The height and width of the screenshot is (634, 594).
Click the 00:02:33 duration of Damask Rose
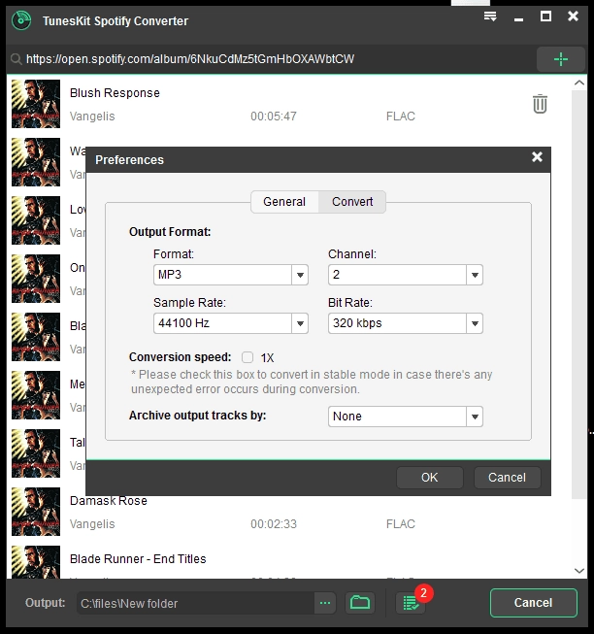[x=274, y=524]
